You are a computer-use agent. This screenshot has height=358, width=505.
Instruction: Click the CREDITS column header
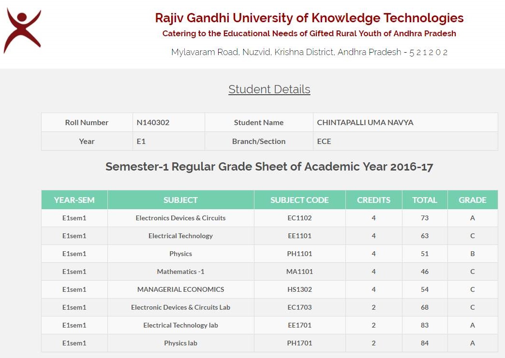tap(373, 200)
